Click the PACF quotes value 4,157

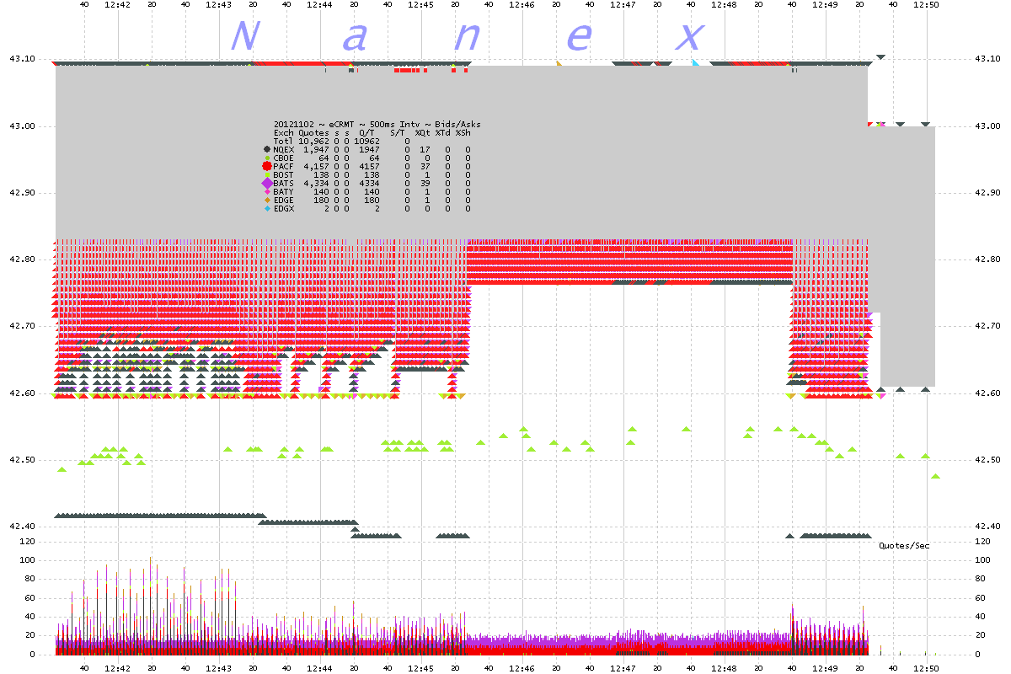coord(317,166)
